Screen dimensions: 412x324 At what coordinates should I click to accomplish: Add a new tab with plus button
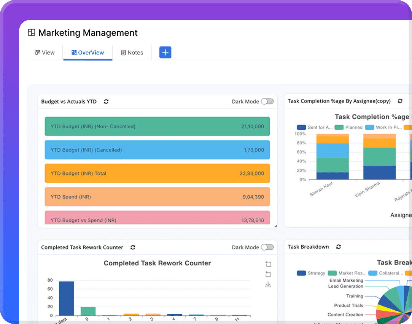[x=165, y=52]
